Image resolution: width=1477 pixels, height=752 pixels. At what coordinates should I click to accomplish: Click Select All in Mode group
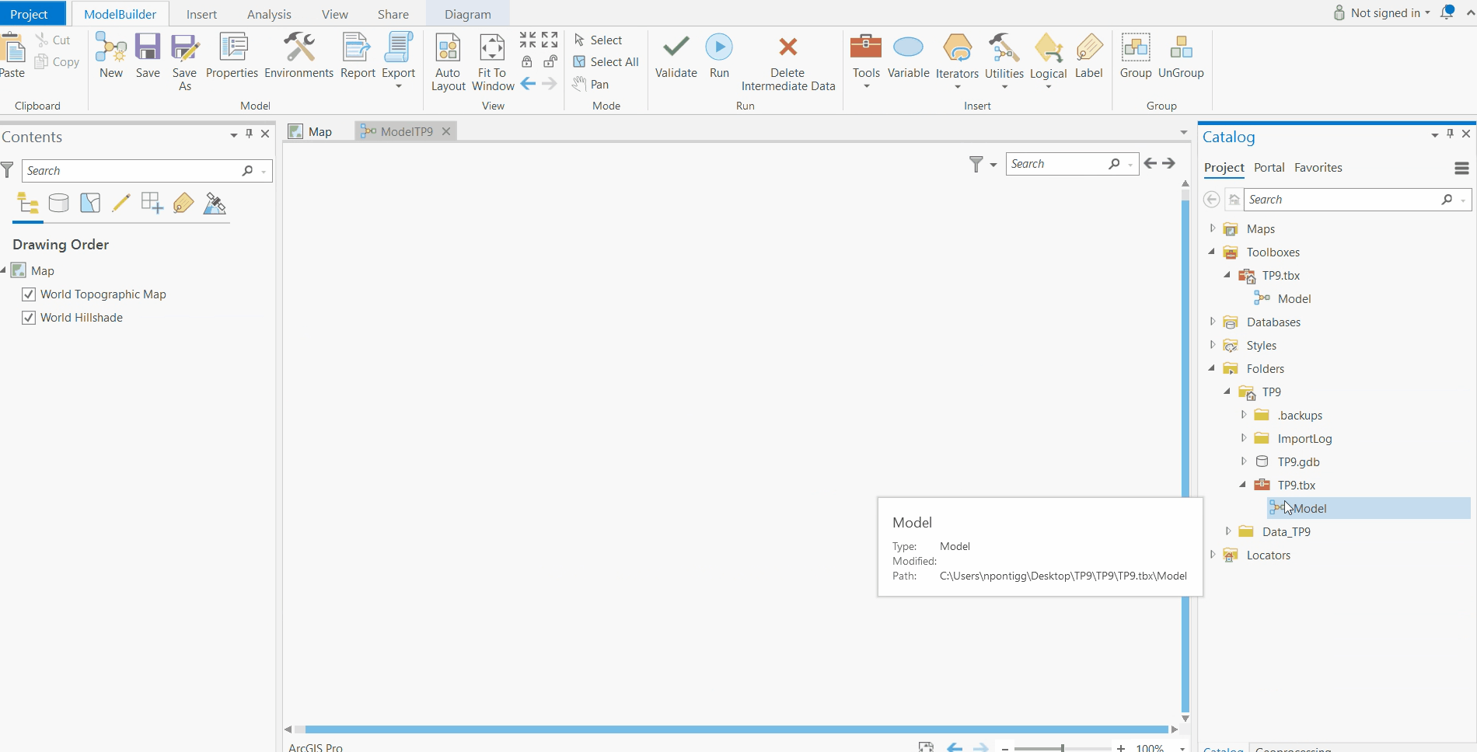click(606, 62)
